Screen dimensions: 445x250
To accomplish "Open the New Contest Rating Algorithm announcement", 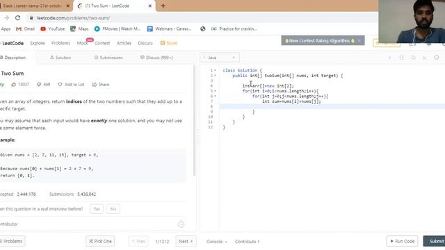I will (x=319, y=41).
